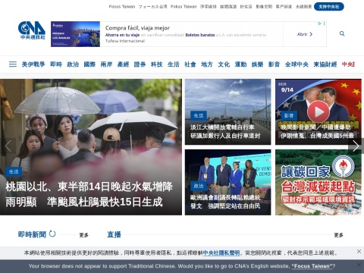The height and width of the screenshot is (273, 364).
Task: Click 更多 in the 直播 section
Action: pyautogui.click(x=338, y=235)
